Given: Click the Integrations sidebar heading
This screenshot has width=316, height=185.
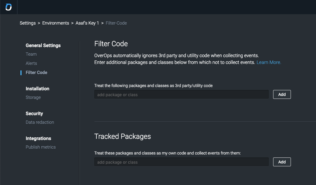Looking at the screenshot, I should 38,139.
